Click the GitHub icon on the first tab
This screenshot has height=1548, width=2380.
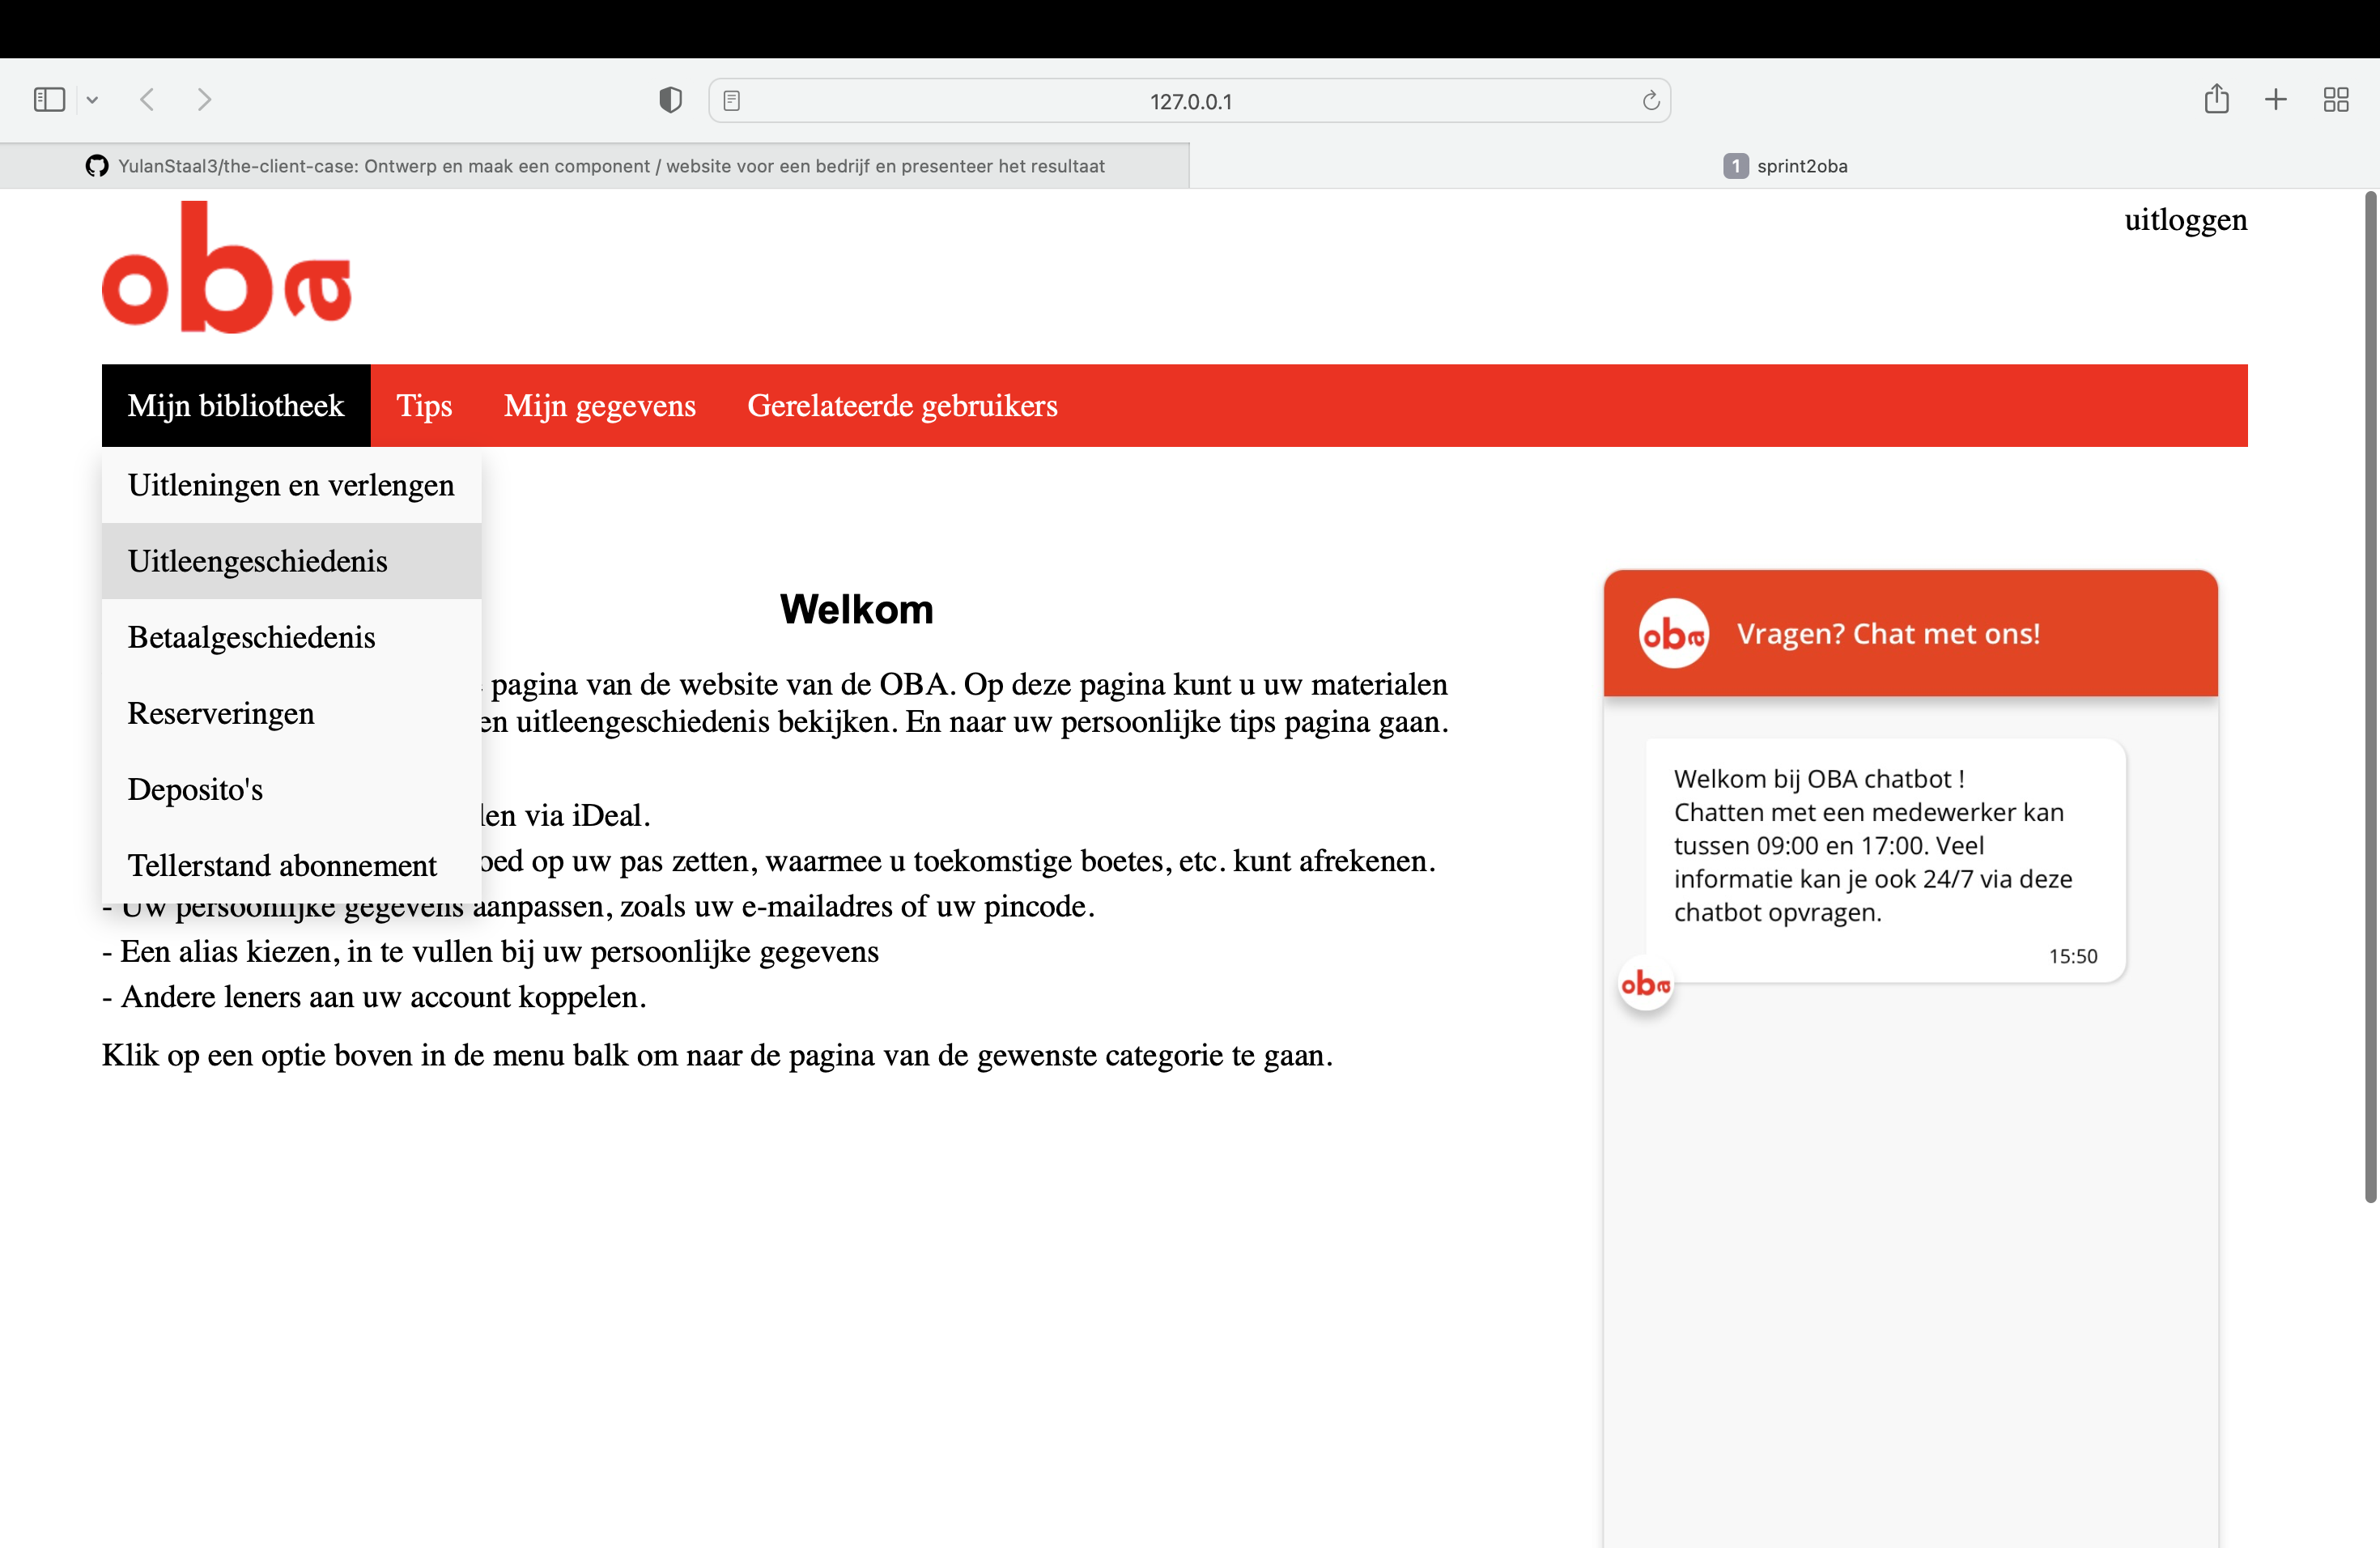pyautogui.click(x=97, y=166)
